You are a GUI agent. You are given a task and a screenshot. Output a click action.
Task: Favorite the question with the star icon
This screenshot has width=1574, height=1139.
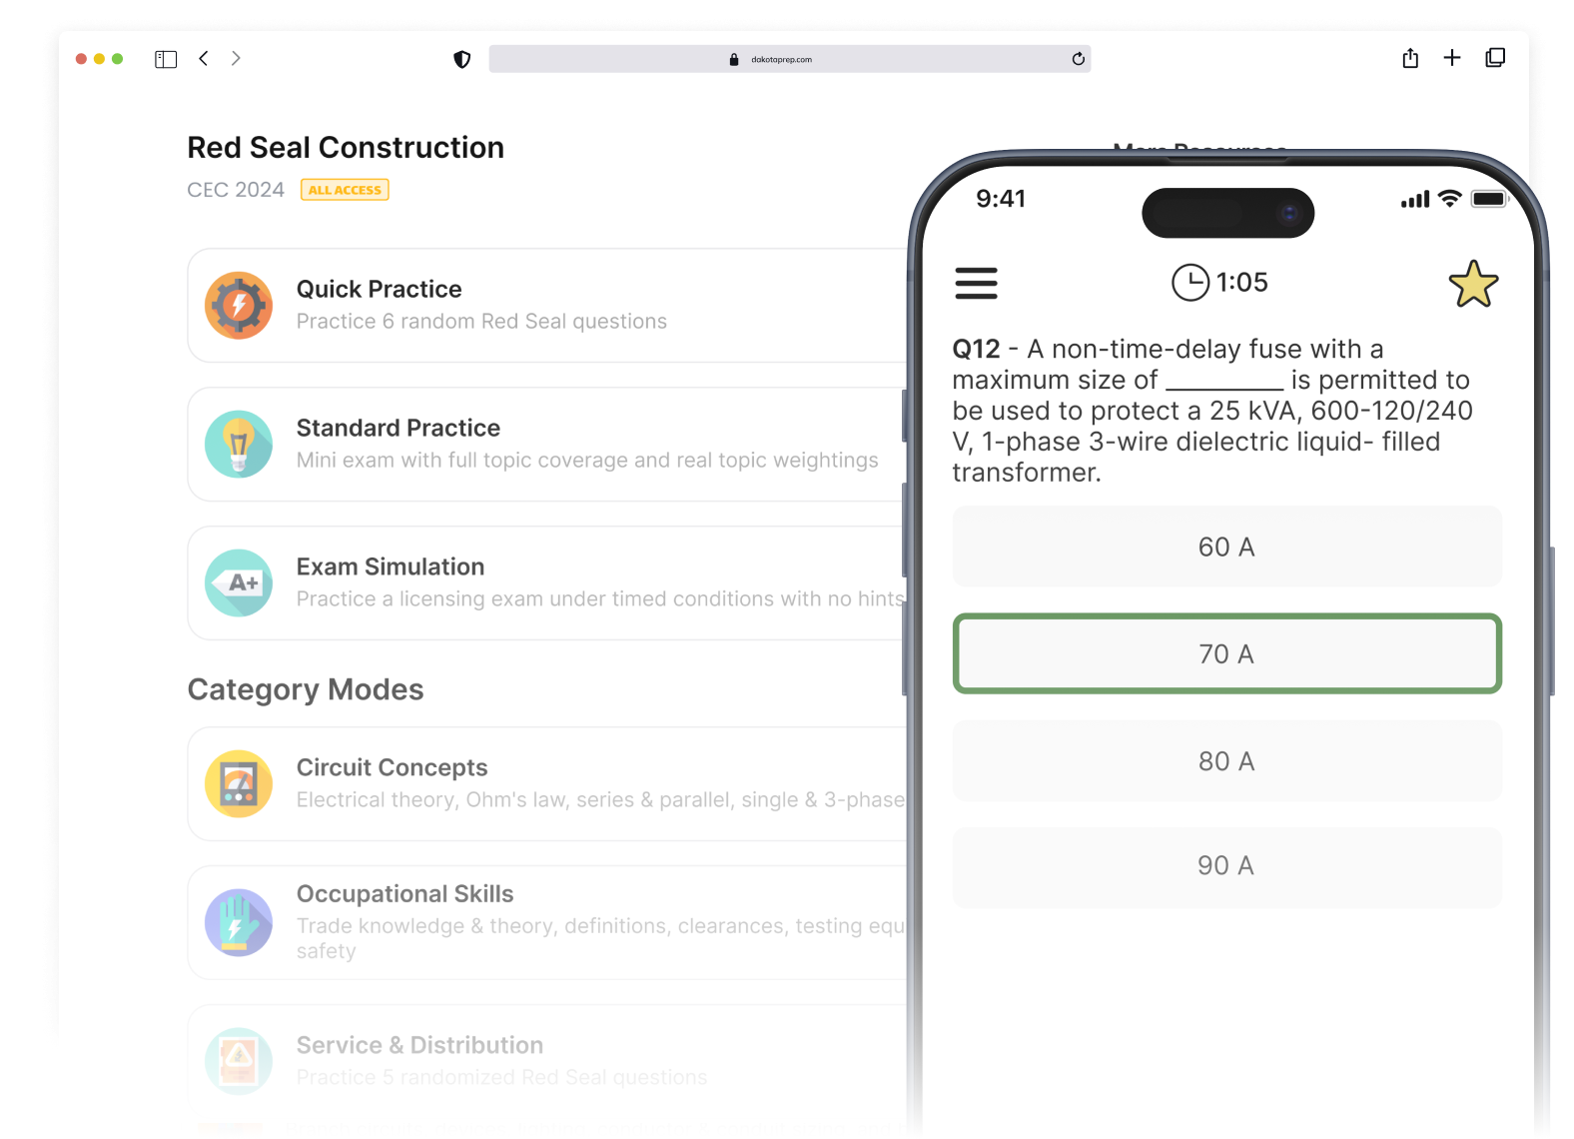click(x=1473, y=284)
